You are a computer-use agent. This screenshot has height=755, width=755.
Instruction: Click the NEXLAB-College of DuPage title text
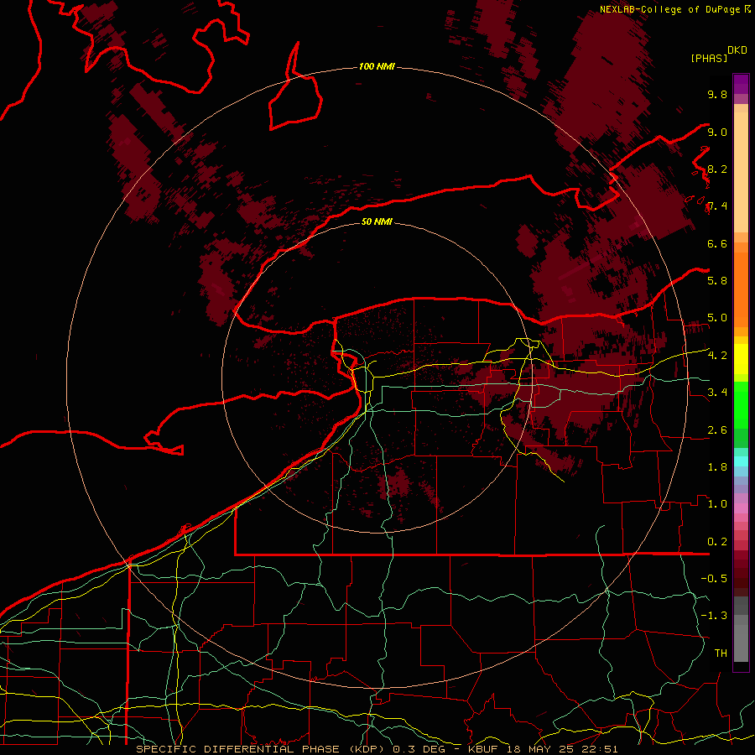[x=669, y=9]
